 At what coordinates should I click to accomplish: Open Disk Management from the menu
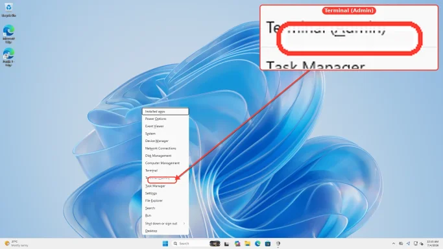[x=165, y=156]
